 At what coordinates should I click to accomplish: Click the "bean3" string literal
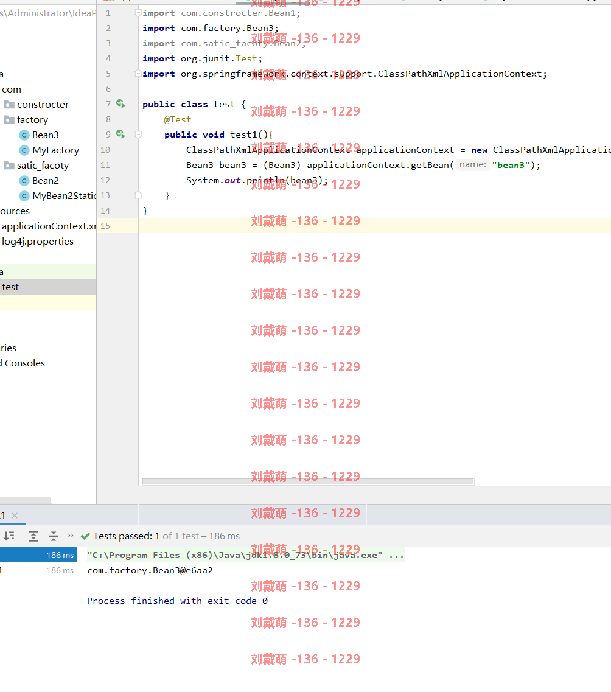coord(511,165)
